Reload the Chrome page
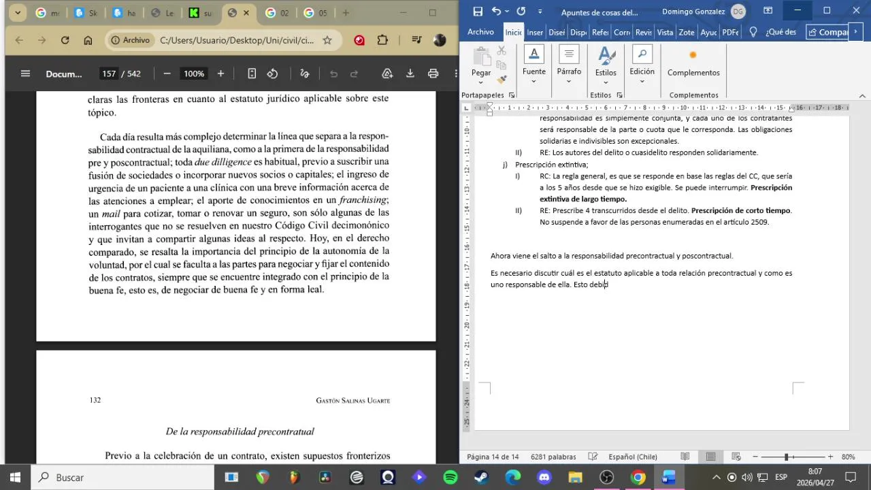Viewport: 871px width, 490px height. pyautogui.click(x=65, y=40)
